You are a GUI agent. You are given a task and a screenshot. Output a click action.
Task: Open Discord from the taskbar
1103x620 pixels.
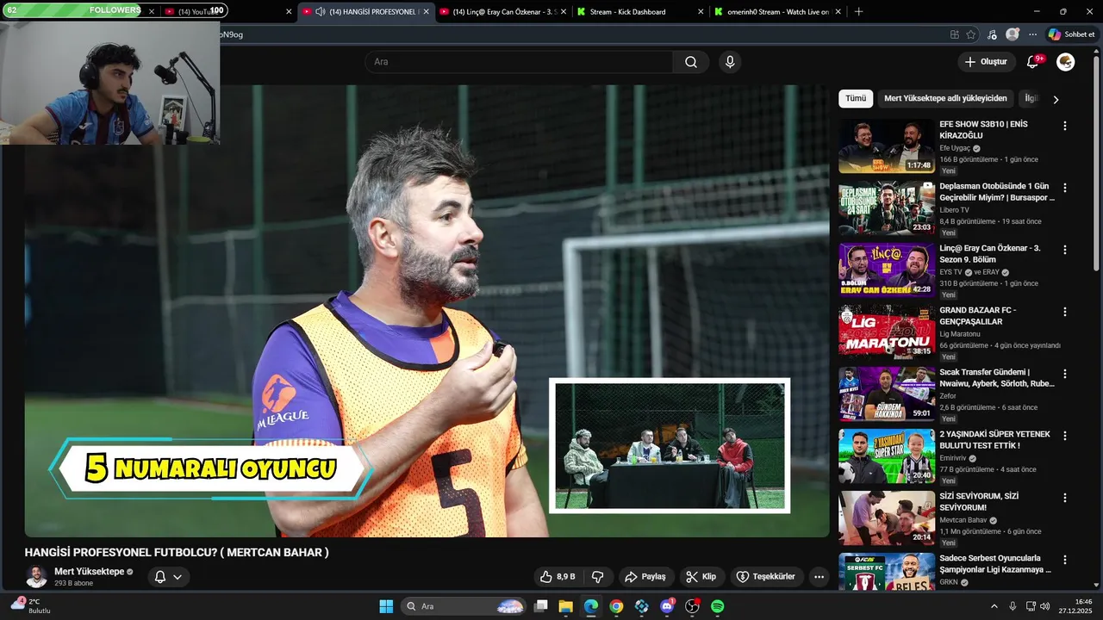click(667, 606)
